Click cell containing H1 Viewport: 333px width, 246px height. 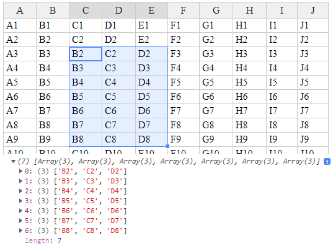[x=249, y=25]
